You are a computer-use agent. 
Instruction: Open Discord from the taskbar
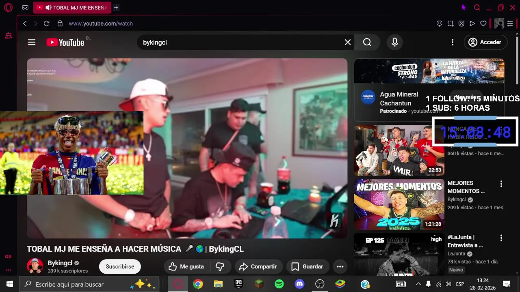pos(299,284)
